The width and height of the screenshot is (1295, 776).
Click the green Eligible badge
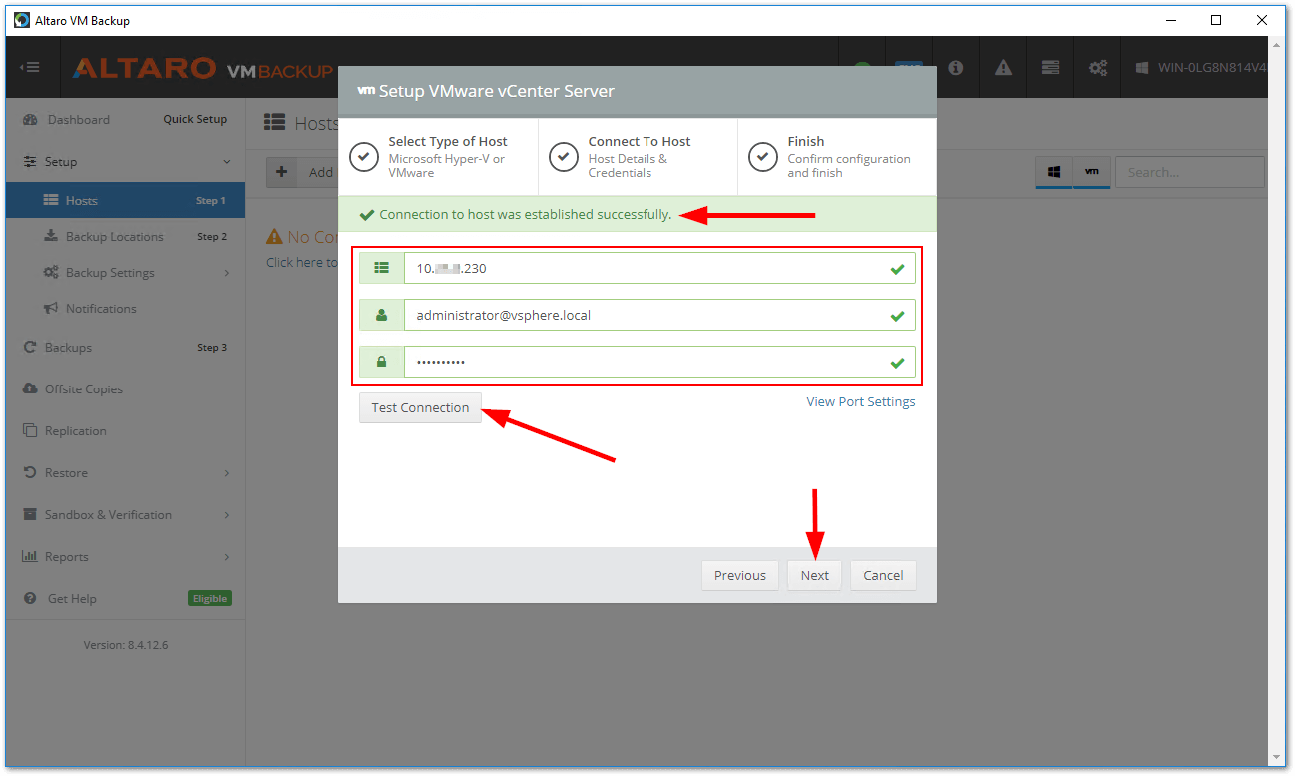(x=210, y=599)
